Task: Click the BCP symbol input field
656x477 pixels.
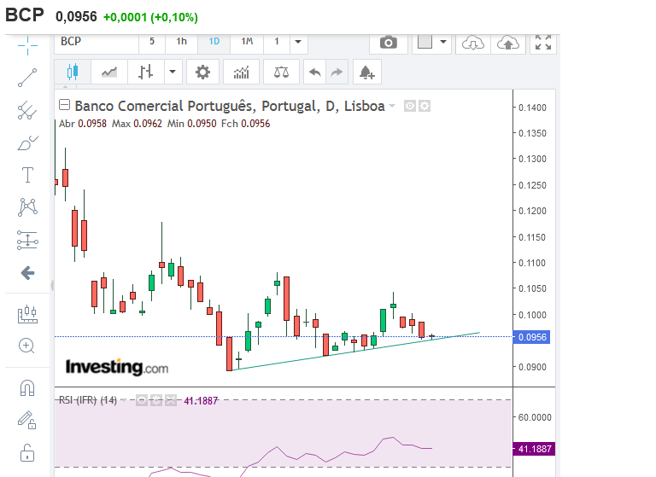Action: click(97, 42)
